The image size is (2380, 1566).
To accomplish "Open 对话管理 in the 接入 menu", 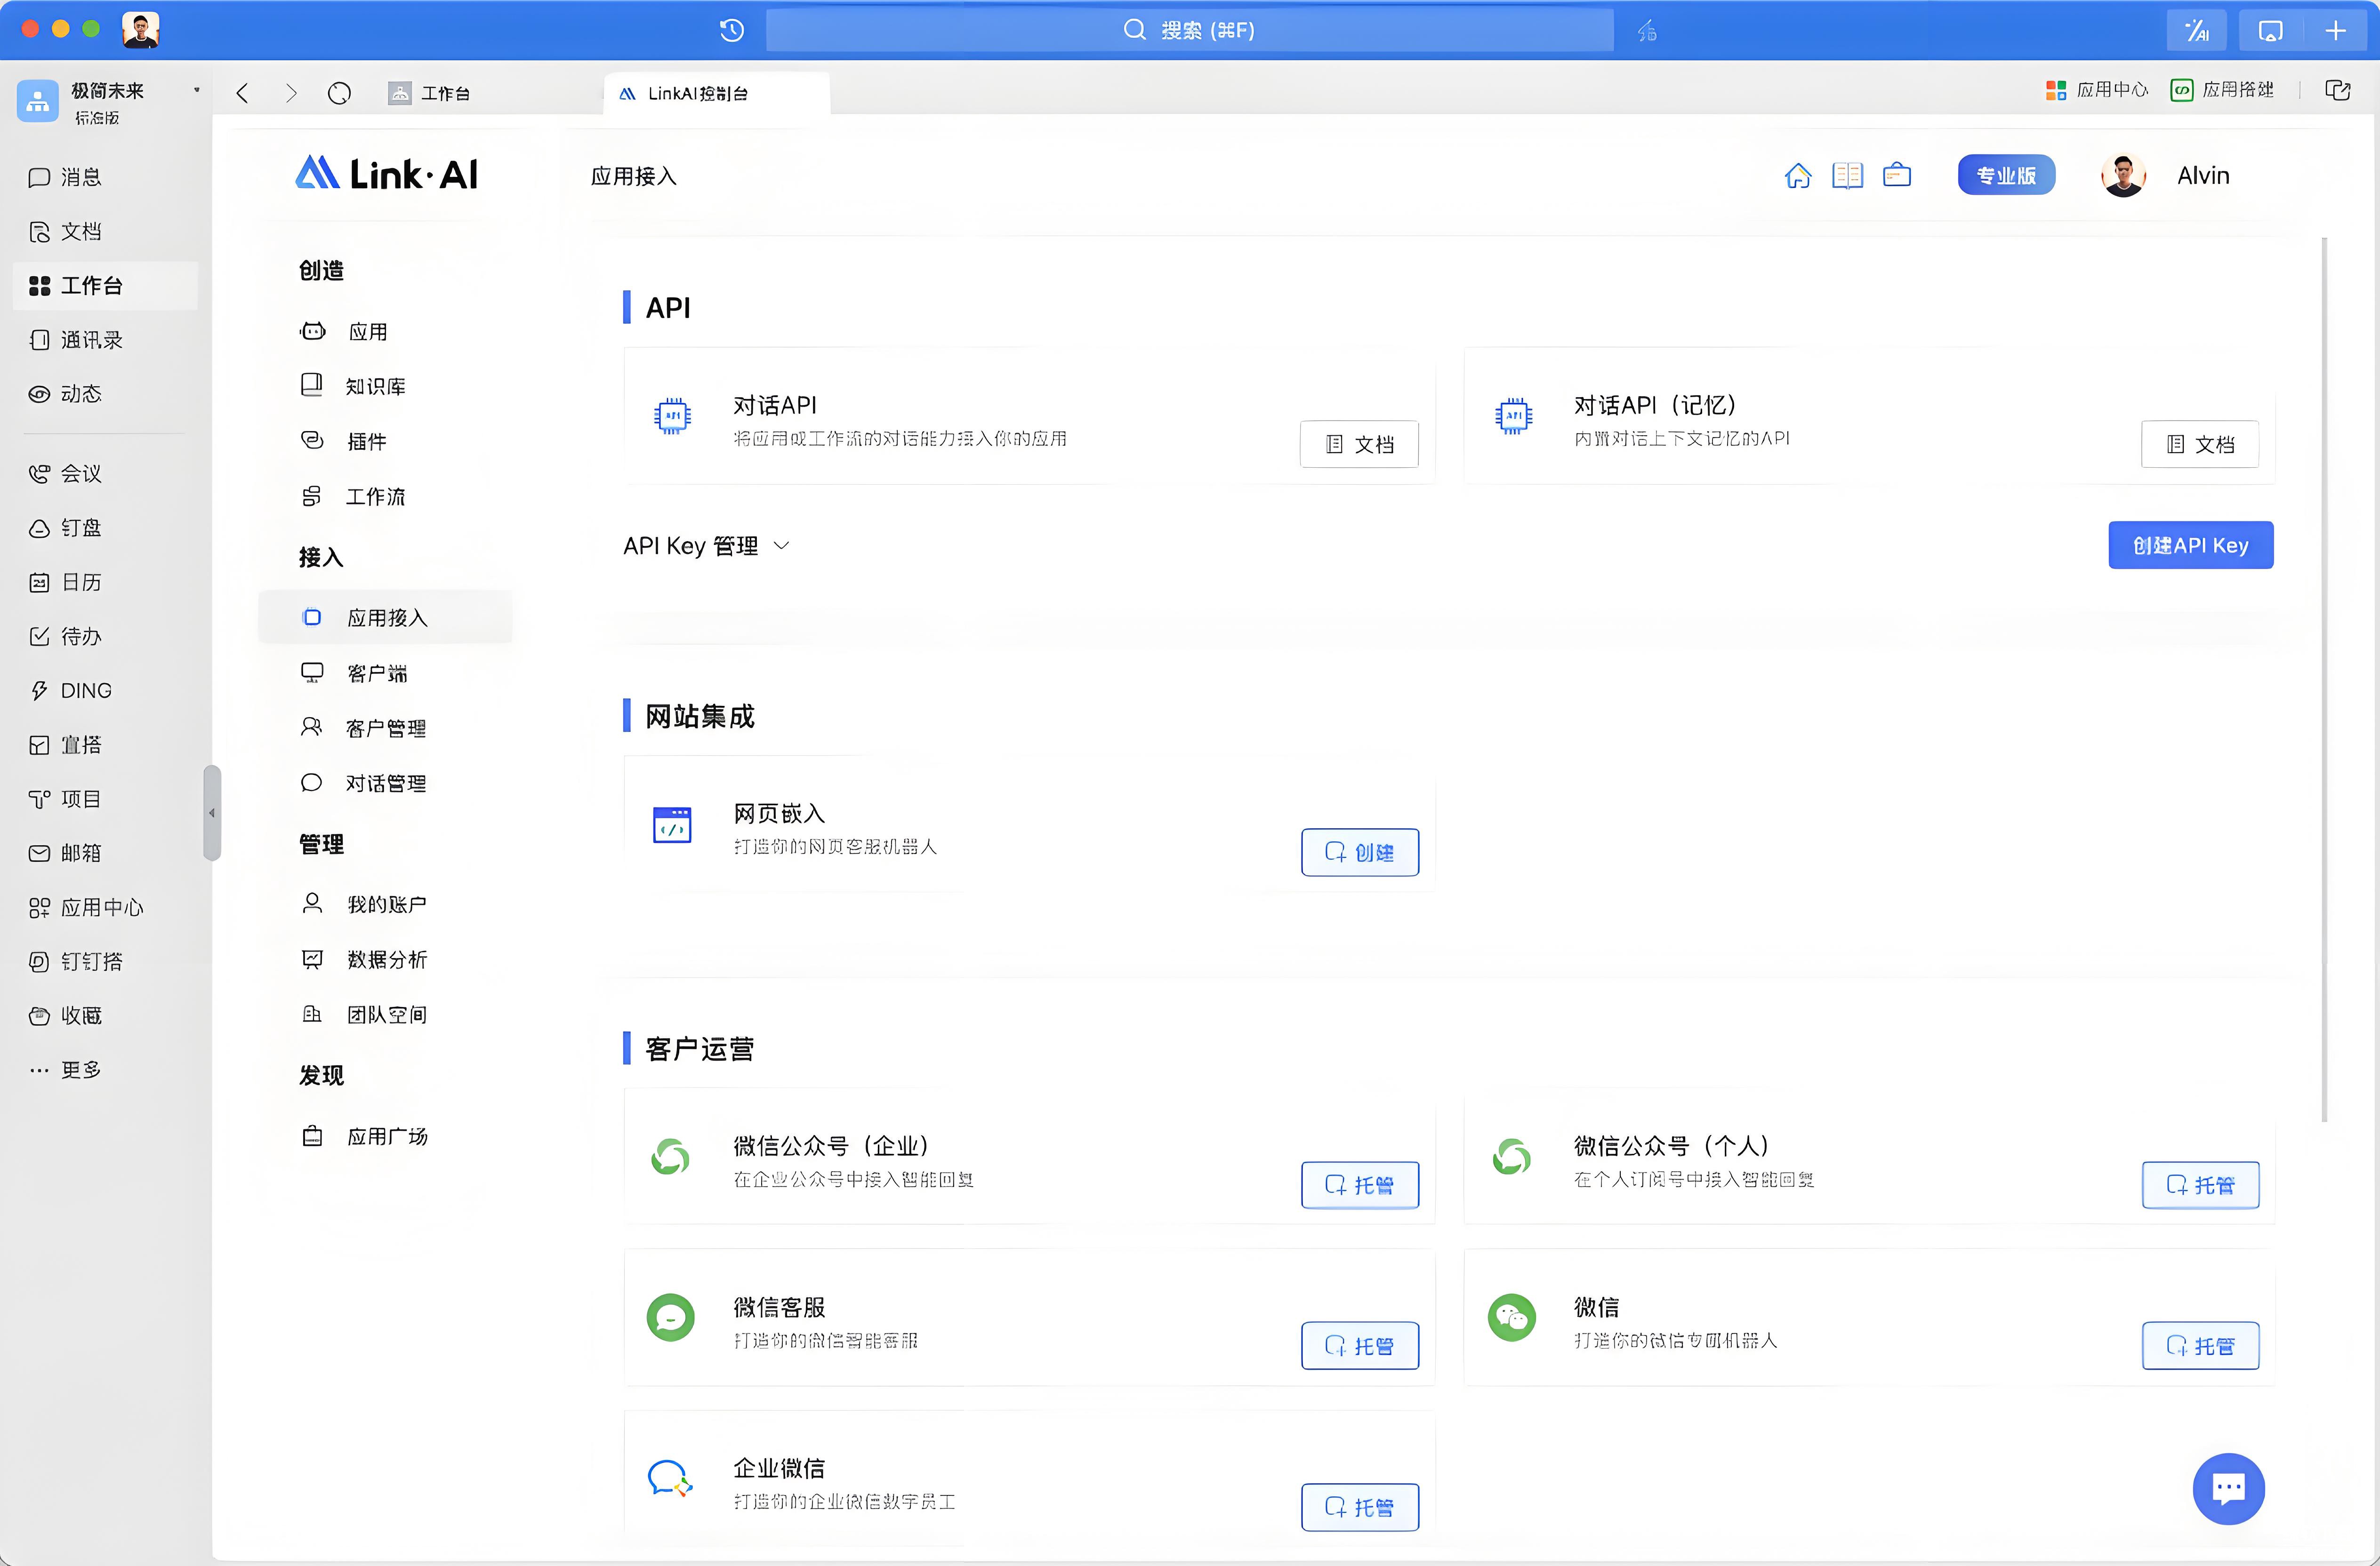I will (x=363, y=783).
